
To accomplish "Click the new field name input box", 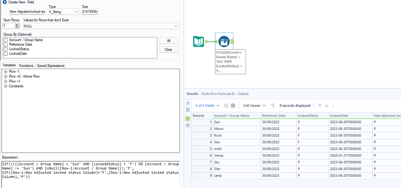I will pyautogui.click(x=27, y=12).
